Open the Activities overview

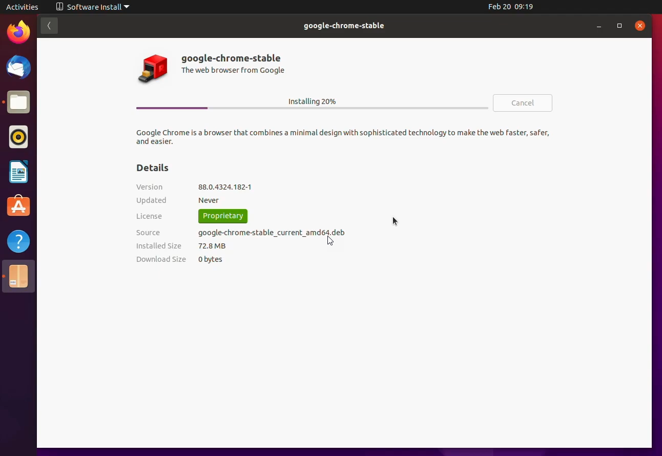coord(22,7)
